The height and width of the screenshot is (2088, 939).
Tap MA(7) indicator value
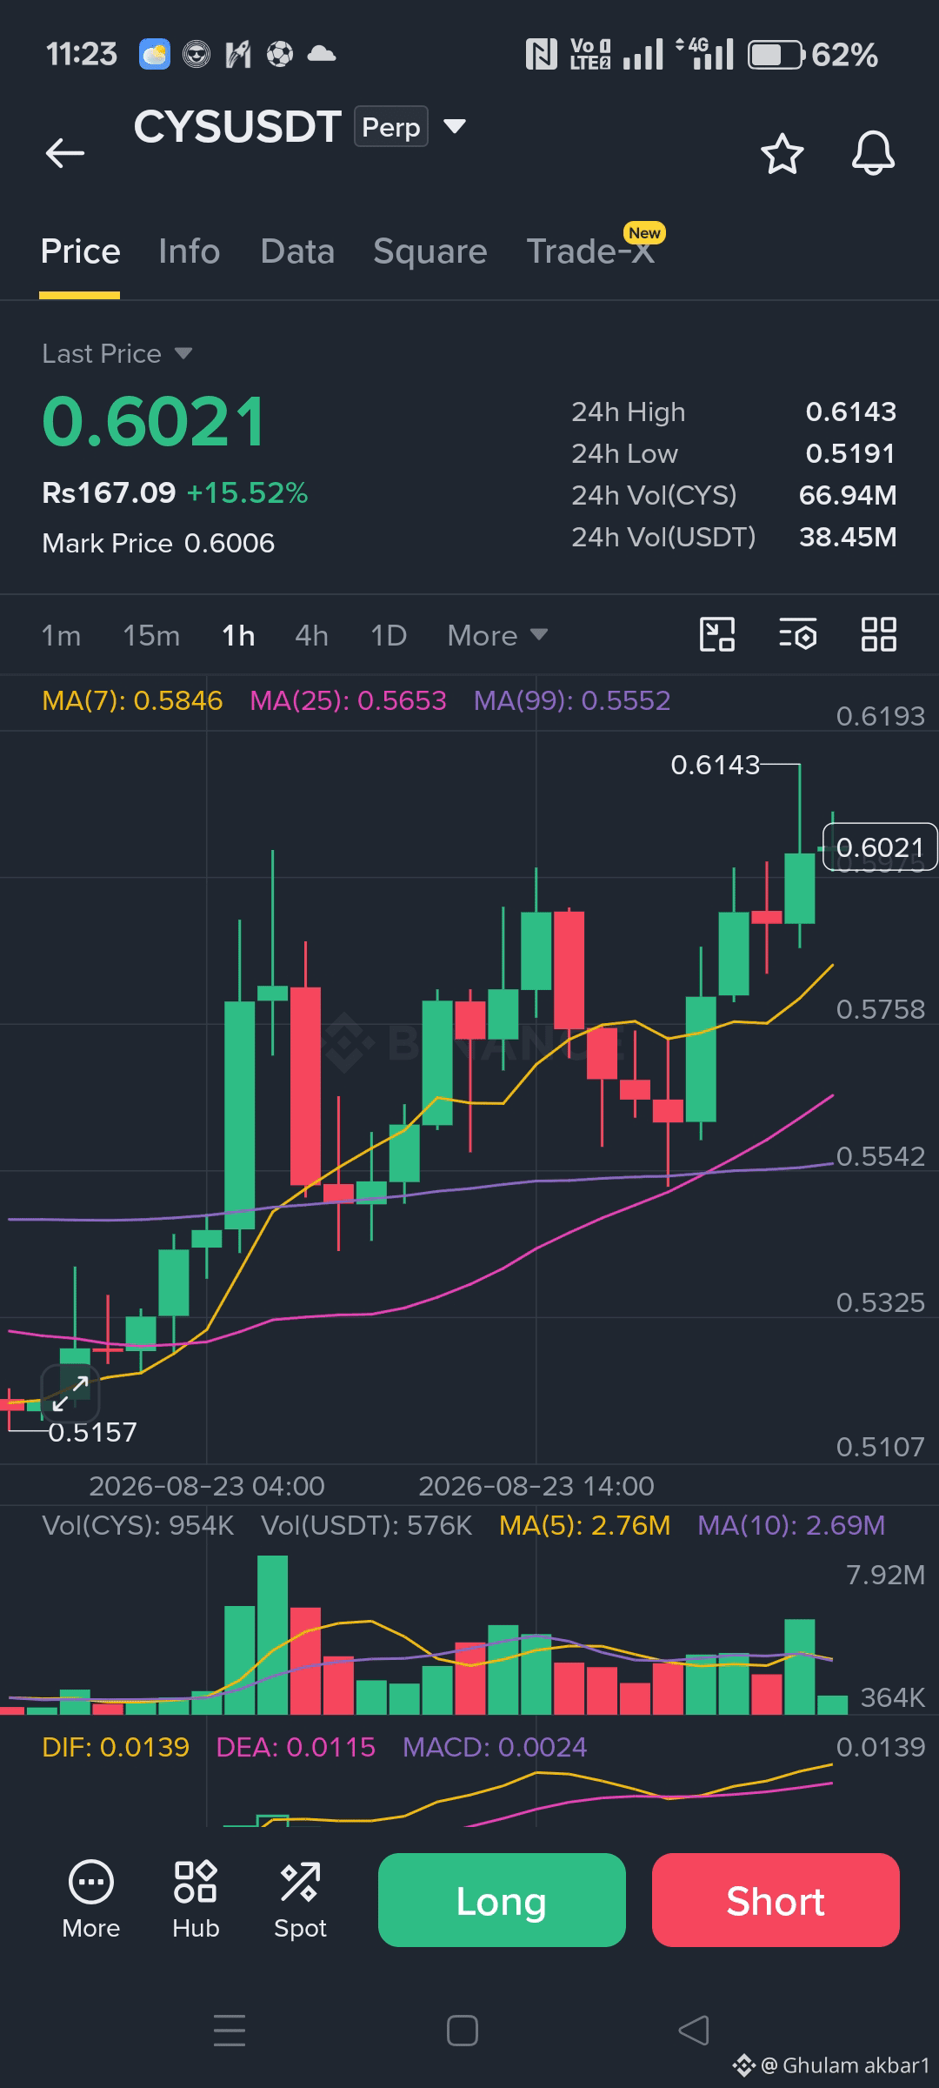[132, 701]
